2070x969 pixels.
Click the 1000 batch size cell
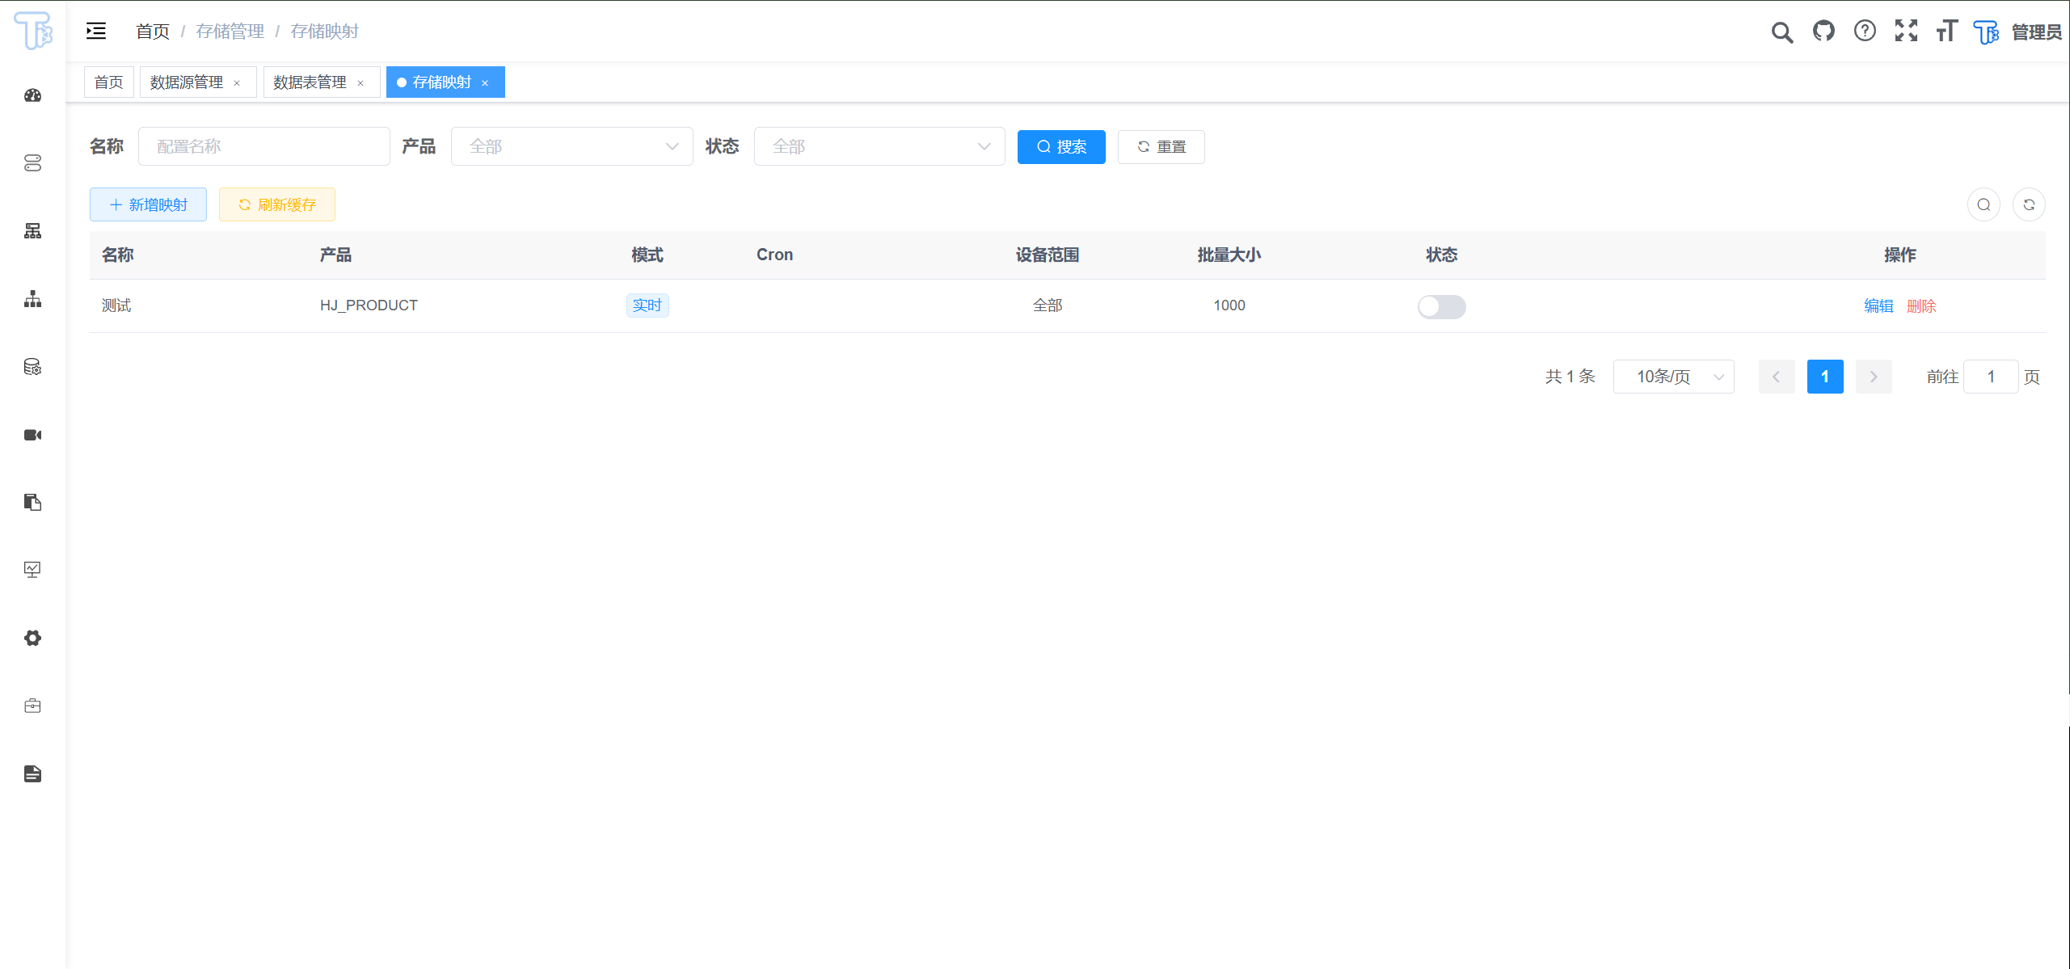(x=1229, y=305)
